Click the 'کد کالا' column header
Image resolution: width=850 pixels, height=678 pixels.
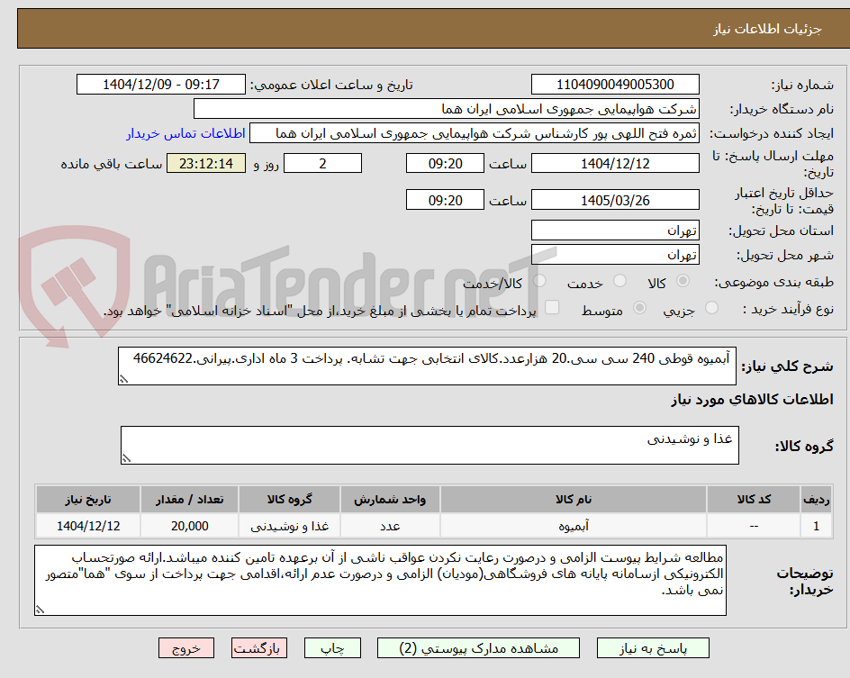click(754, 499)
